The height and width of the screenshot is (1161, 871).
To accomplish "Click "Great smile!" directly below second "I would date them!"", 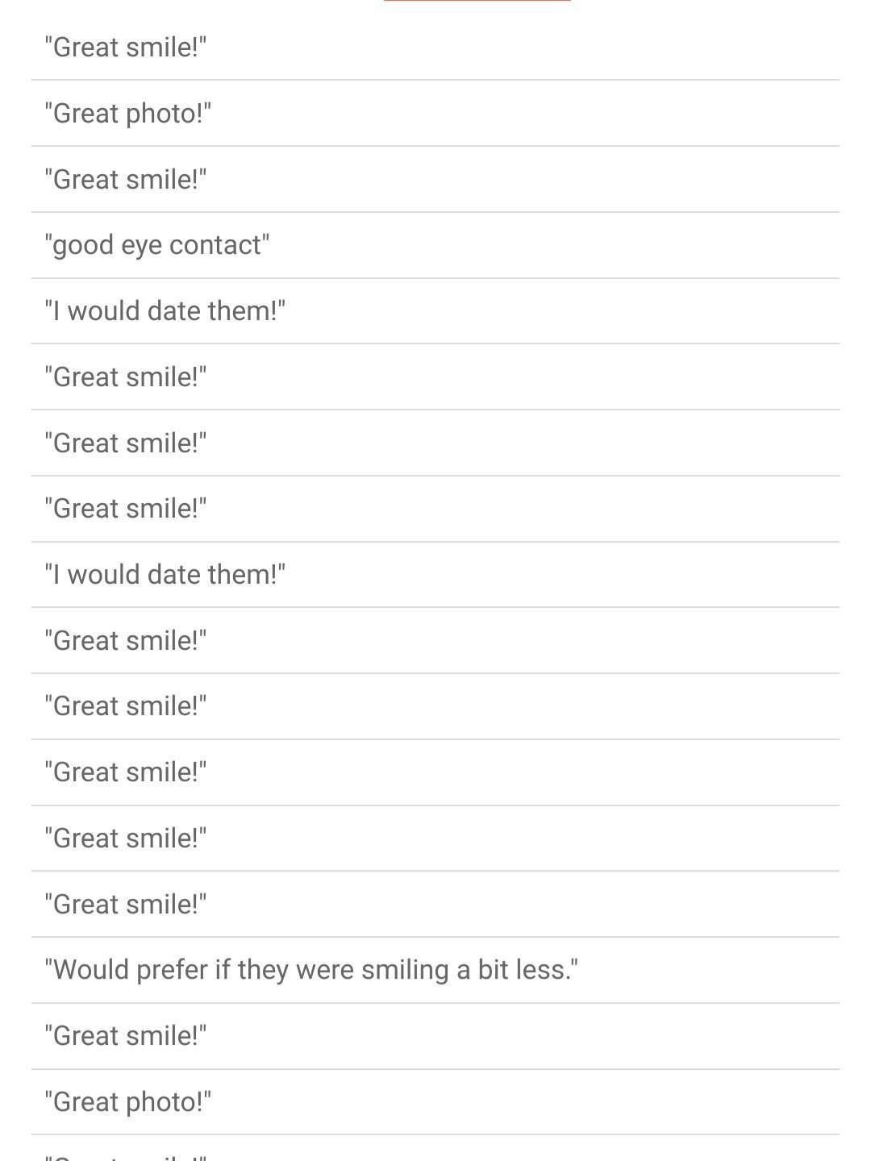I will click(126, 641).
